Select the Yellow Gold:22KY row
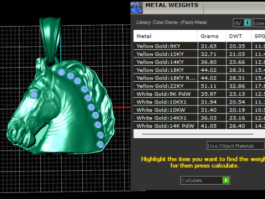Viewport: 265px width, 199px height. pos(199,86)
